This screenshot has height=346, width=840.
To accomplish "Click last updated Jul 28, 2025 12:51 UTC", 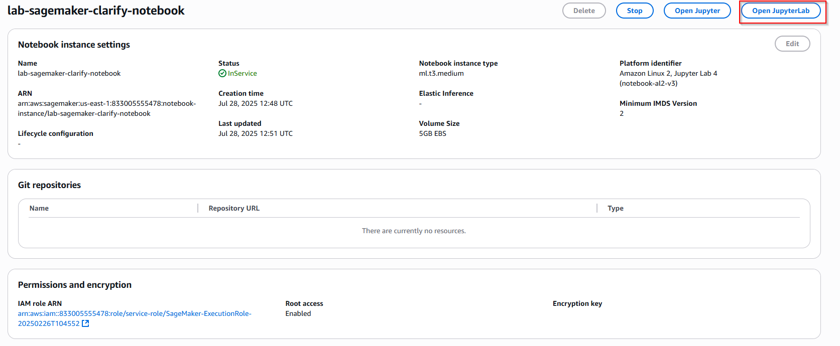I will click(x=256, y=133).
